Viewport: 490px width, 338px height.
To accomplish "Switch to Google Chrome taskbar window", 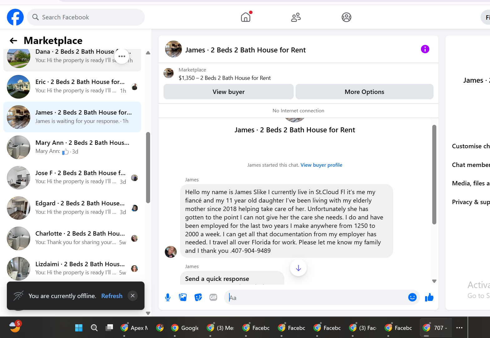I will pyautogui.click(x=185, y=328).
